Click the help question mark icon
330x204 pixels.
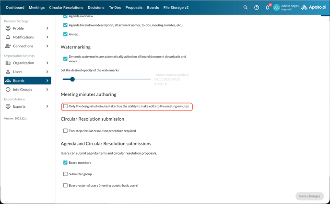point(257,8)
